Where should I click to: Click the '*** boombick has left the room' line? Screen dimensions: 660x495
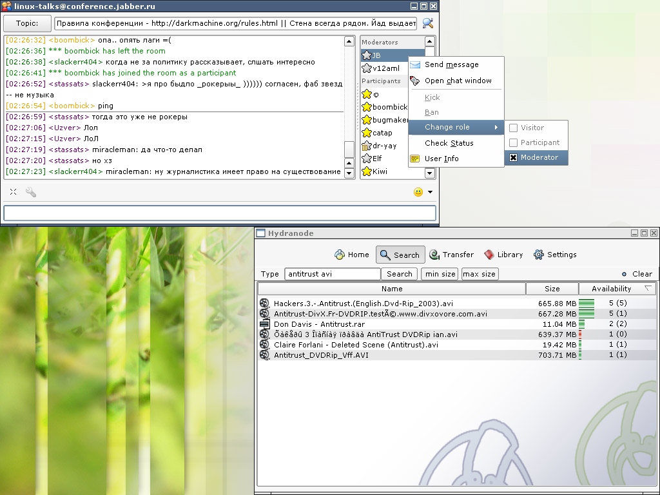(x=86, y=51)
